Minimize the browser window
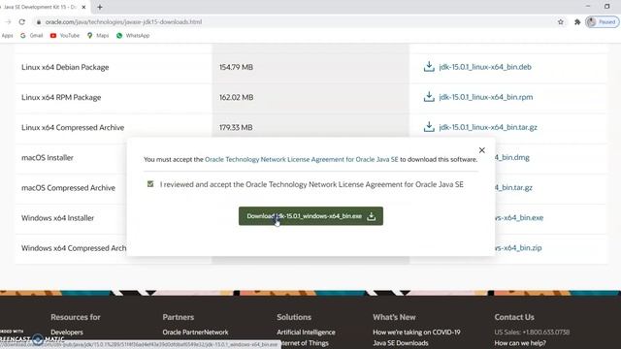The image size is (621, 349). [588, 7]
